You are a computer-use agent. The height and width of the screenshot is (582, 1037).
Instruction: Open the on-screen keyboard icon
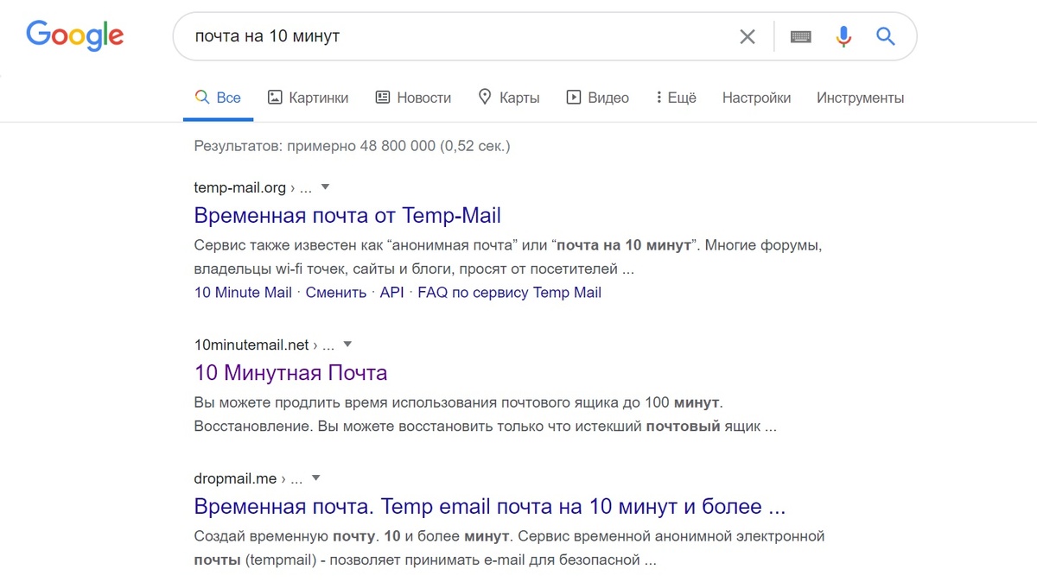pyautogui.click(x=801, y=36)
